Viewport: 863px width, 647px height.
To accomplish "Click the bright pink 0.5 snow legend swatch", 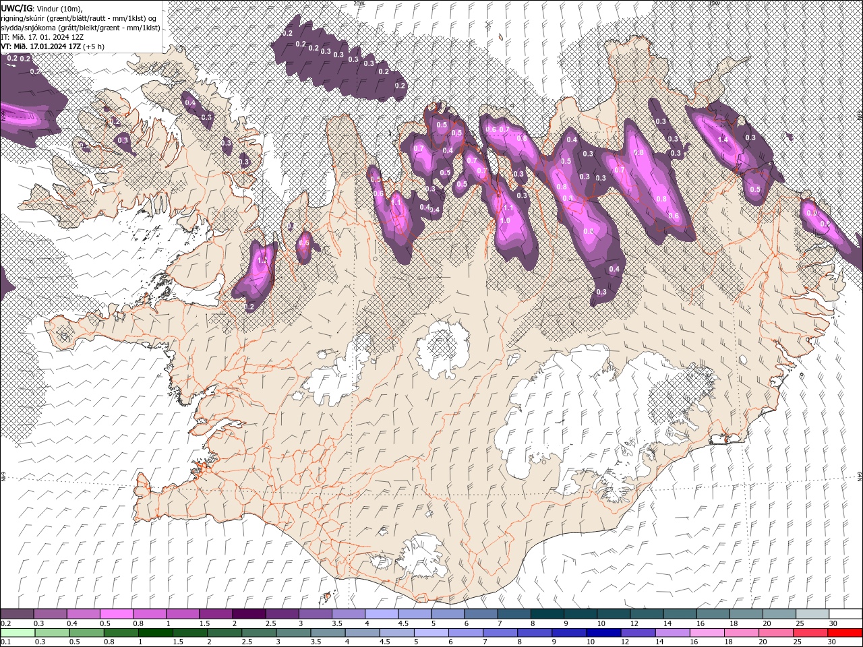I will pyautogui.click(x=116, y=614).
